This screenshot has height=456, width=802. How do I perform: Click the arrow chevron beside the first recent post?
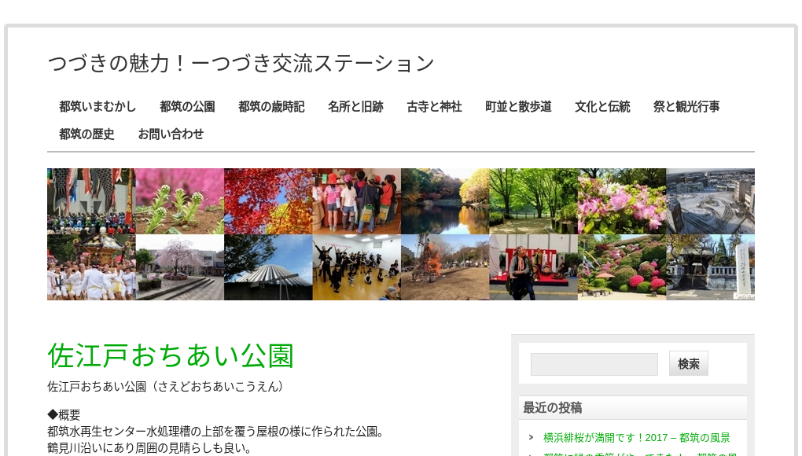point(530,438)
